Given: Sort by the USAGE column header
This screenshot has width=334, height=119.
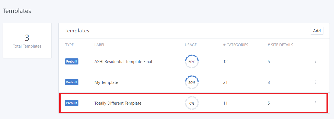Looking at the screenshot, I should click(x=190, y=45).
